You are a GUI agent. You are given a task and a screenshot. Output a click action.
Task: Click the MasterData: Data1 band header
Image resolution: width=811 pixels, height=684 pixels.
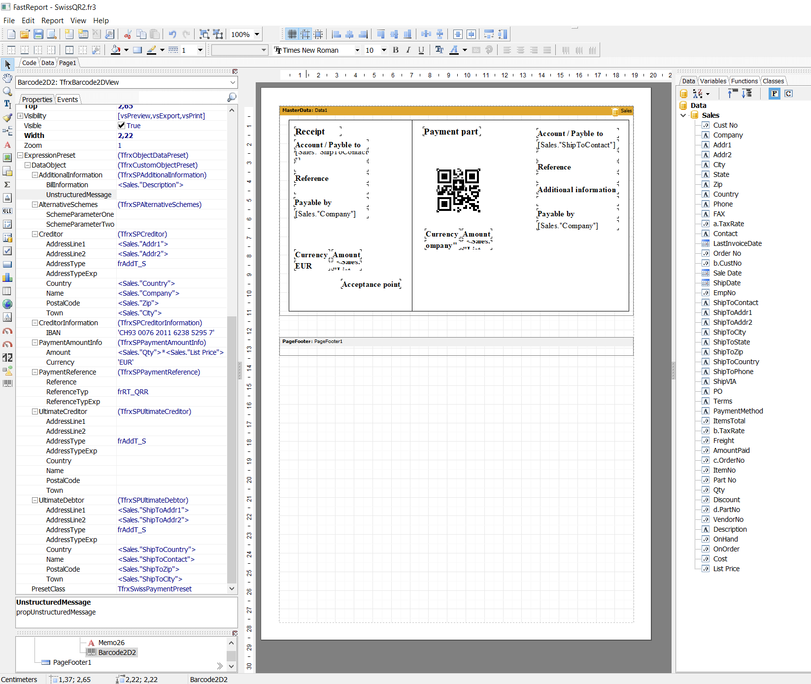tap(456, 110)
